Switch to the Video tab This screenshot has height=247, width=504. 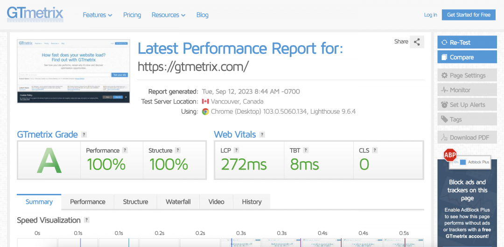tap(217, 202)
